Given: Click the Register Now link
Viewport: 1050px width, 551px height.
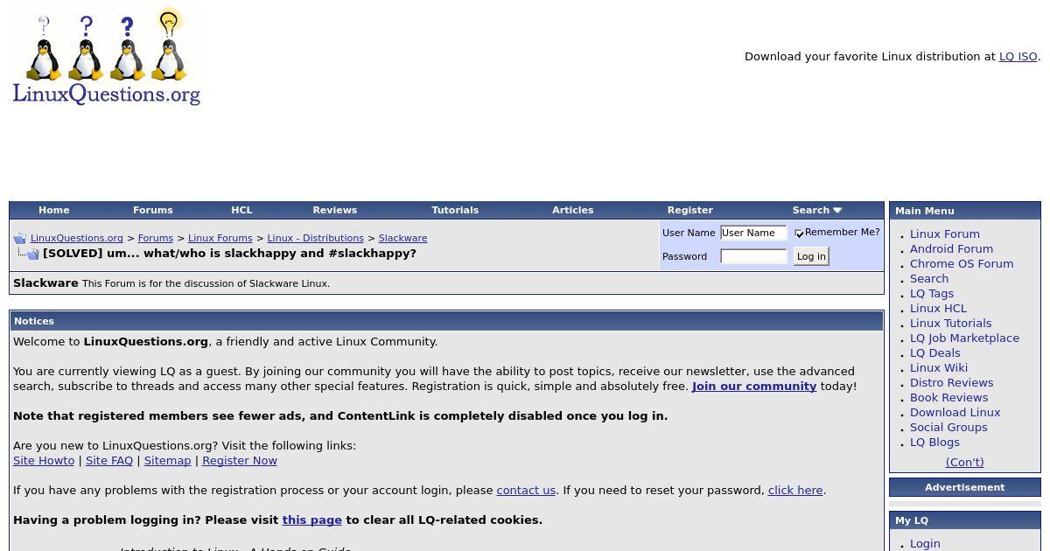Looking at the screenshot, I should (240, 461).
